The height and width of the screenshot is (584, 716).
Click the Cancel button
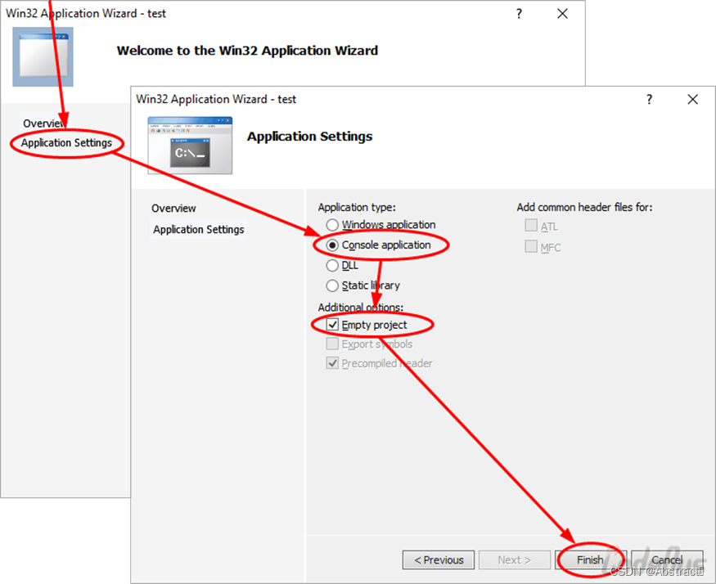point(667,559)
